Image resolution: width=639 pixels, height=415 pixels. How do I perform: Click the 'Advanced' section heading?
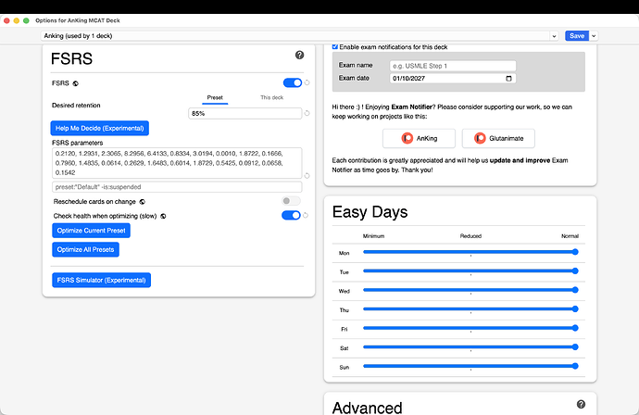coord(367,408)
